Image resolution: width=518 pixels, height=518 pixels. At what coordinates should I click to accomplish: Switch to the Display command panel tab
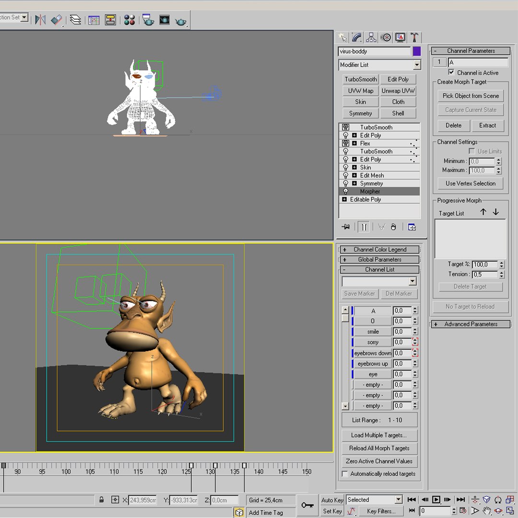pos(400,37)
